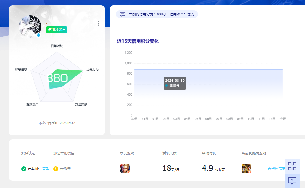Click the yellow warning icon next to 未绑定
This screenshot has height=188, width=305.
(56, 169)
